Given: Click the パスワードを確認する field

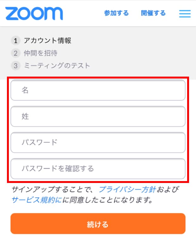Looking at the screenshot, I should (98, 168).
